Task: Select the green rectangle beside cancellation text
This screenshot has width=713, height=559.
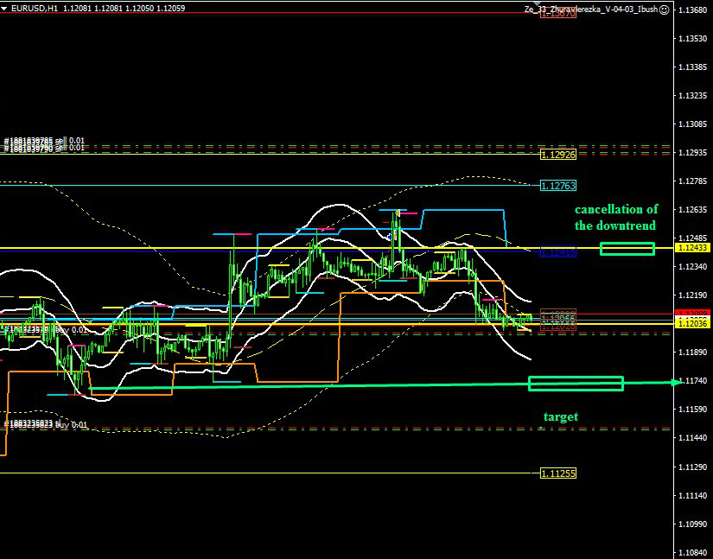Action: coord(627,249)
